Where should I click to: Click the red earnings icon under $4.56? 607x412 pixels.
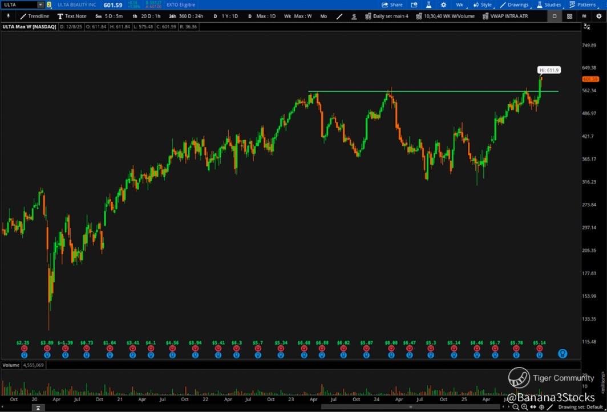point(172,349)
